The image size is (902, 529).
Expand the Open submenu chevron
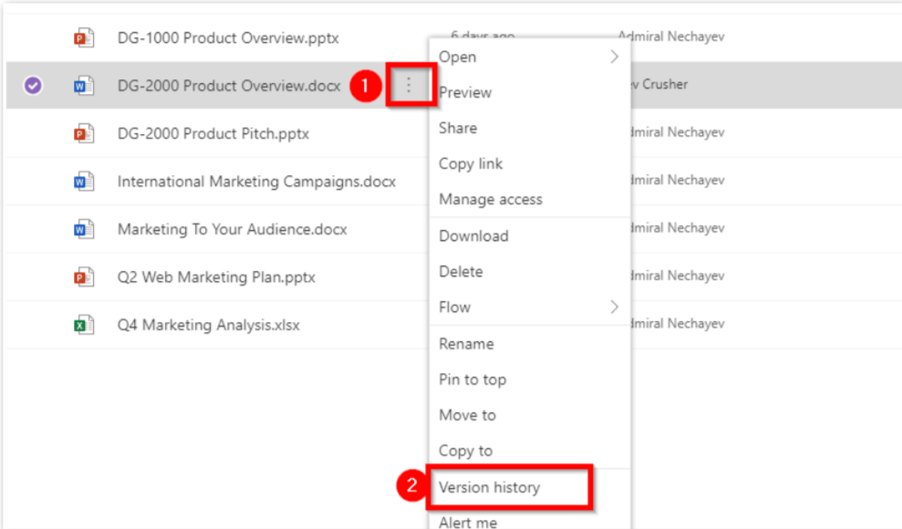pyautogui.click(x=616, y=57)
